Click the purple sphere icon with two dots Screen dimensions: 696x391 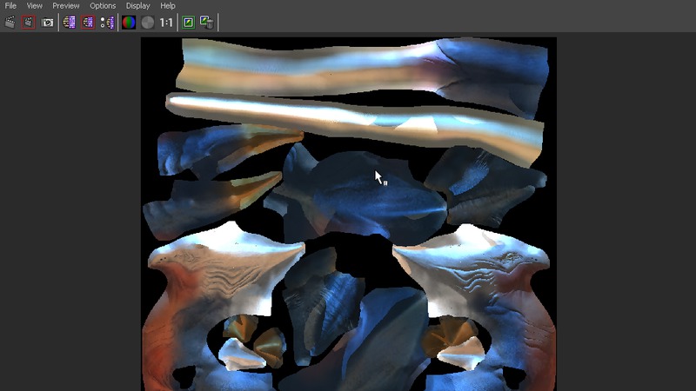107,23
